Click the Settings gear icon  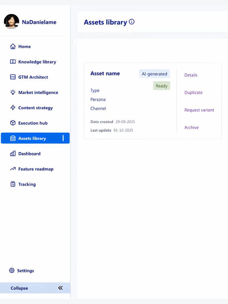(12, 270)
